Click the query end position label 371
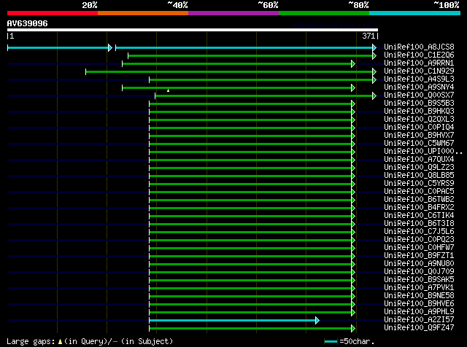Screen dimensions: 467x347 [368, 36]
